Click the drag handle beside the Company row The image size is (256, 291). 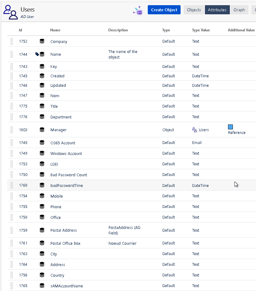click(11, 41)
